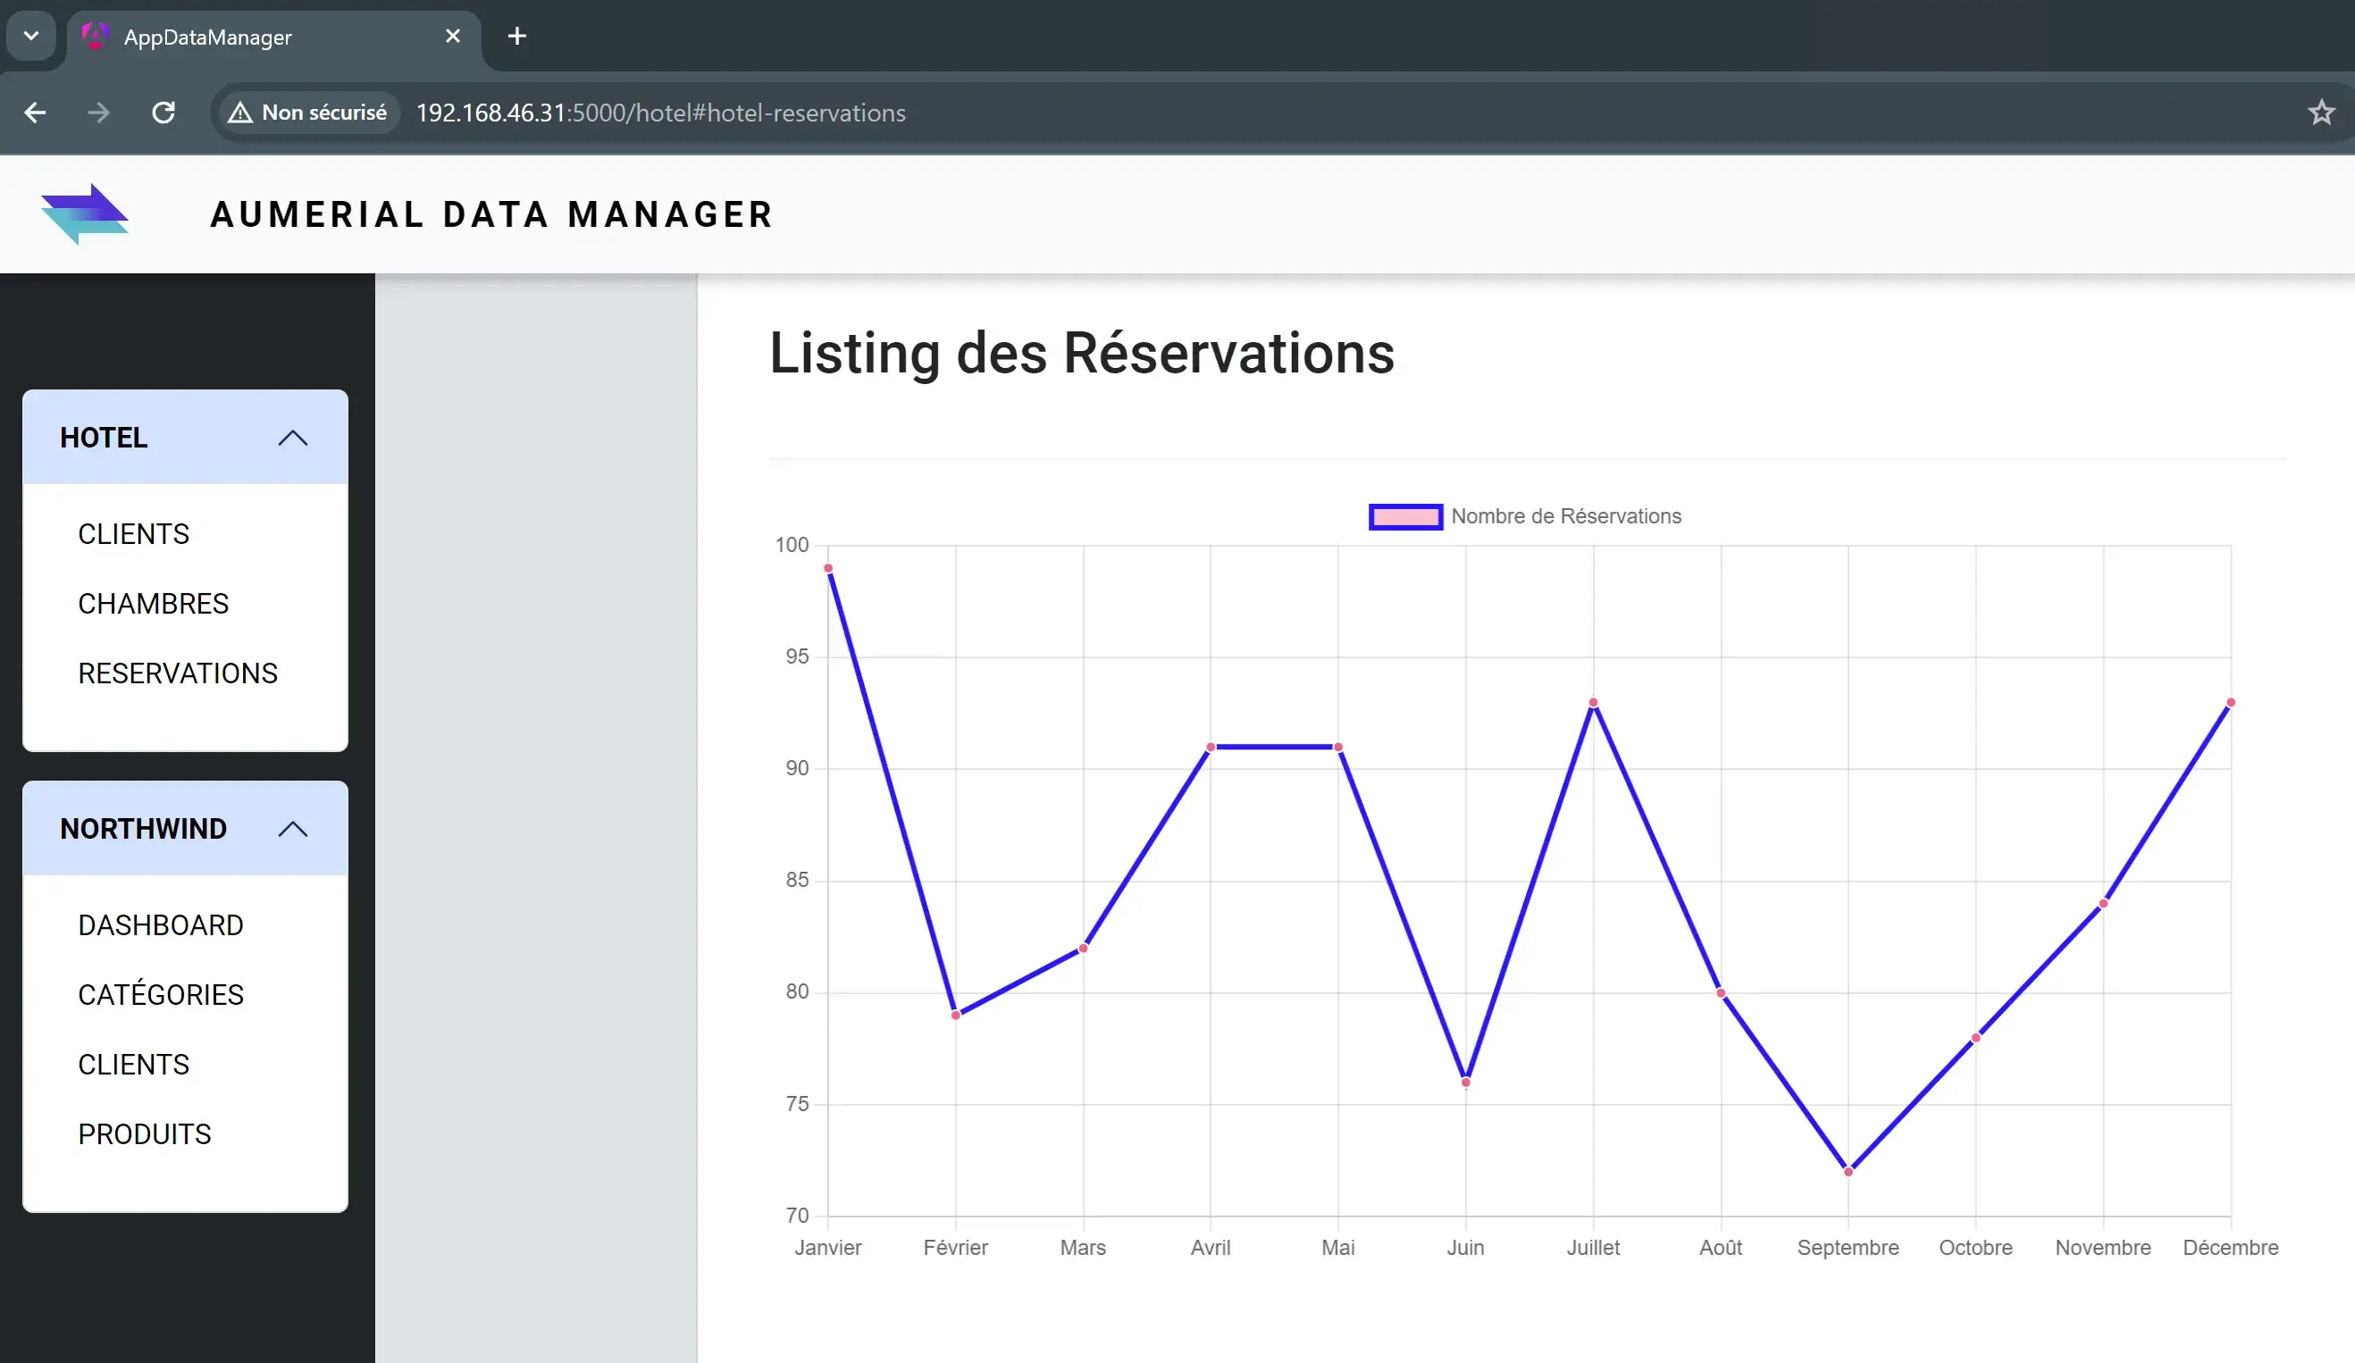This screenshot has width=2355, height=1363.
Task: Close the AppDataManager tab
Action: 452,37
